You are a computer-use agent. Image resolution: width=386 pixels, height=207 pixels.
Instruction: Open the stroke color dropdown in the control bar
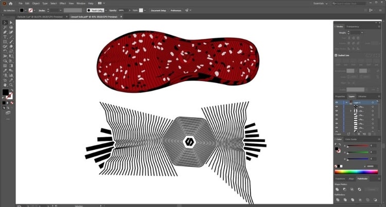click(x=34, y=10)
